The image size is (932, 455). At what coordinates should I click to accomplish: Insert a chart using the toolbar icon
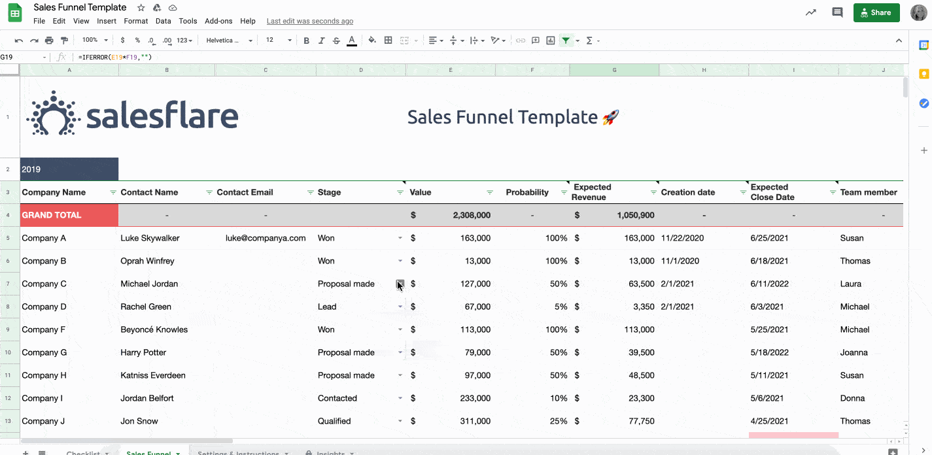551,41
